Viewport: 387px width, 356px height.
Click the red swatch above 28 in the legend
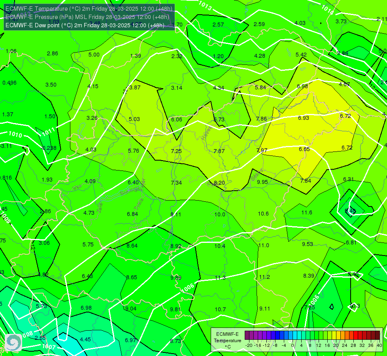(356, 335)
